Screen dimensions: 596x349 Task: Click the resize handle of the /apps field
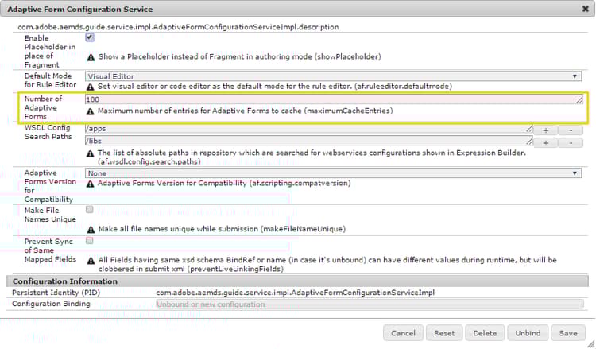coord(529,130)
